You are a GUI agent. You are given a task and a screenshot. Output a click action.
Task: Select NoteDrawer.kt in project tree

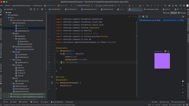point(23,31)
